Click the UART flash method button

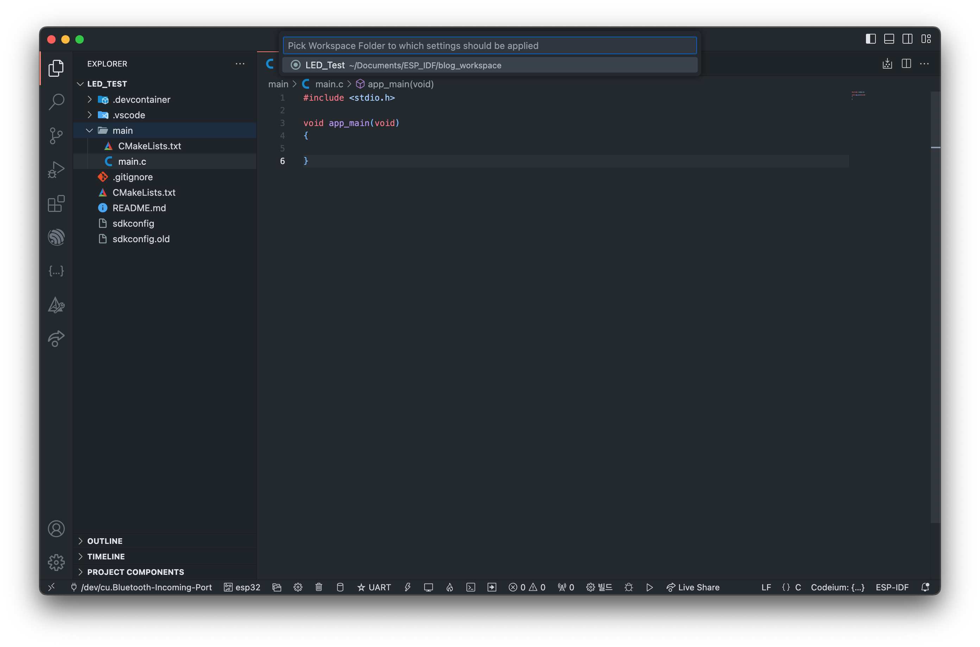(374, 587)
